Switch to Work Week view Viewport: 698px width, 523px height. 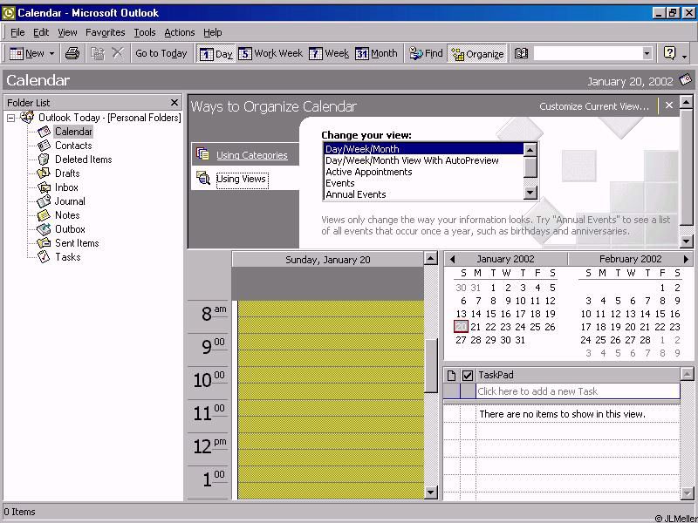click(x=270, y=53)
